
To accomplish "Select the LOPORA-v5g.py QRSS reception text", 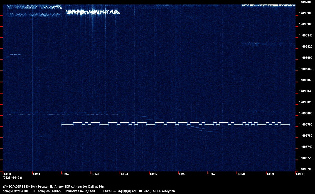I will [139, 191].
